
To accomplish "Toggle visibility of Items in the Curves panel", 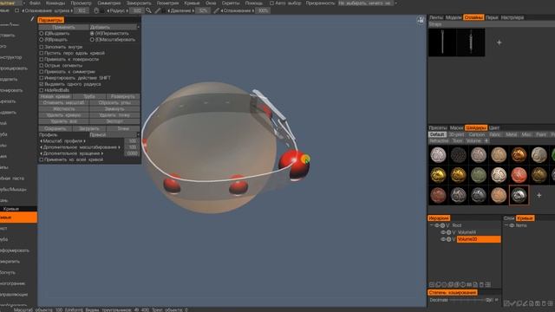I will pyautogui.click(x=512, y=225).
